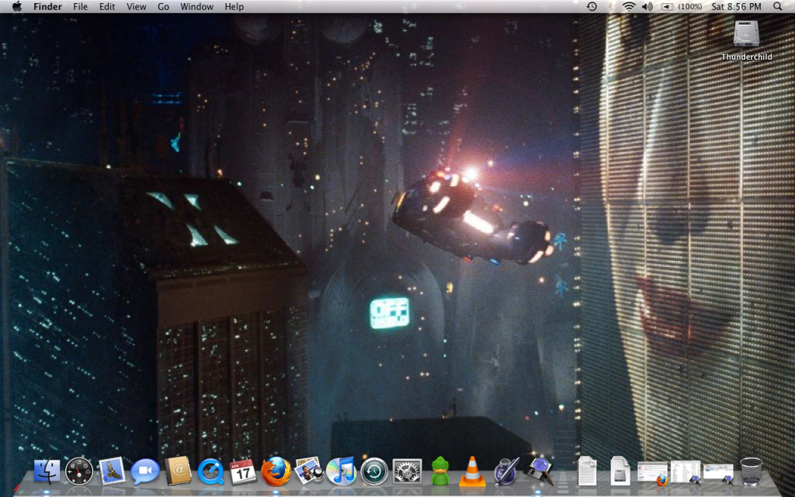Open VLC traffic cone icon
This screenshot has height=497, width=795.
(472, 471)
